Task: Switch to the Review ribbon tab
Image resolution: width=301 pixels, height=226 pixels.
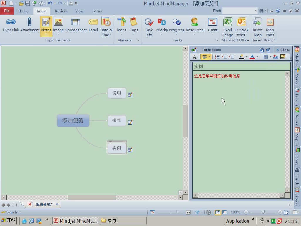Action: (x=61, y=11)
